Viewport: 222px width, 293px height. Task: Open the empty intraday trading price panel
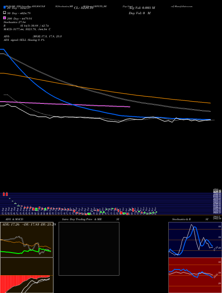click(89, 249)
